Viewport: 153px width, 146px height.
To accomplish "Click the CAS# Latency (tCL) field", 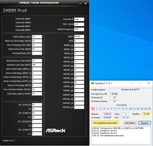I will tap(37, 37).
